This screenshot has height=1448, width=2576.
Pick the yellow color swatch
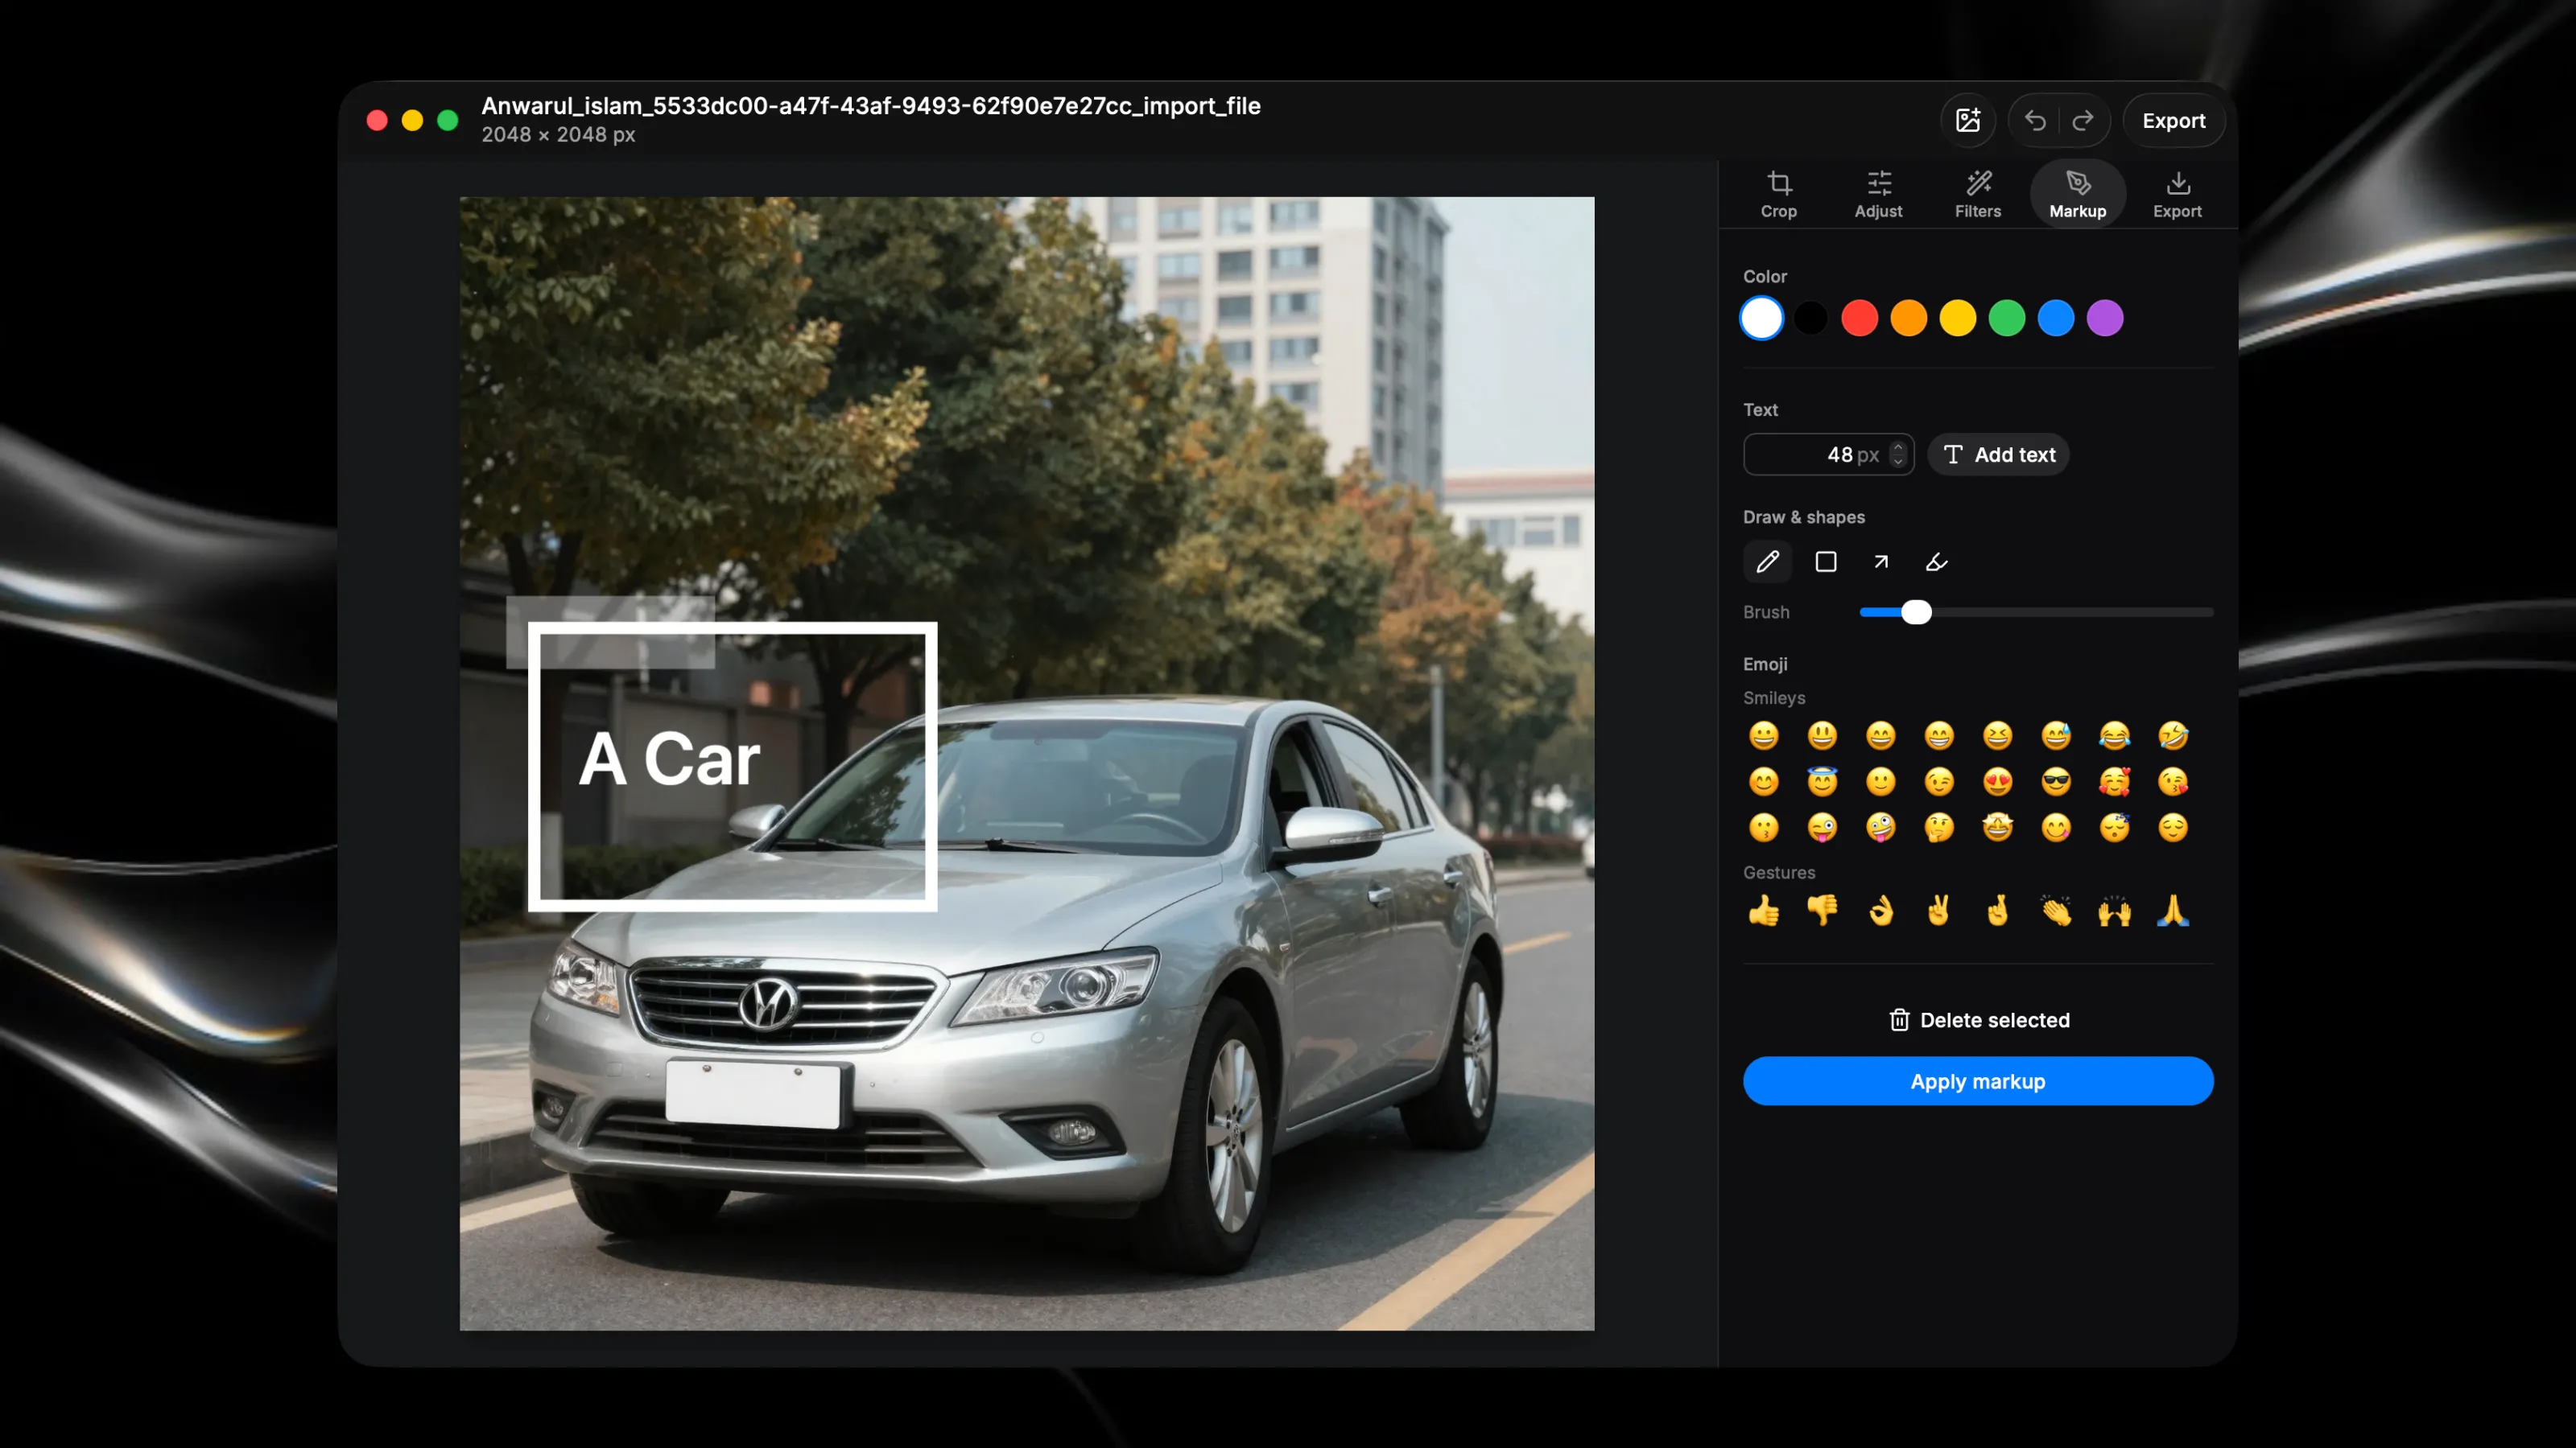click(1957, 319)
